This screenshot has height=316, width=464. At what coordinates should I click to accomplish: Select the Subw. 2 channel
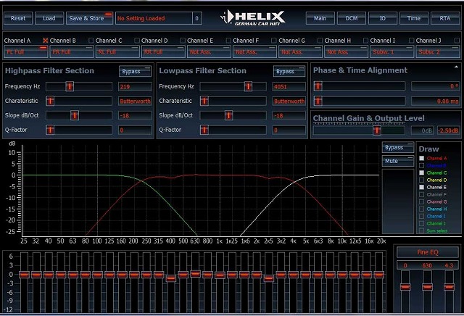tap(438, 51)
